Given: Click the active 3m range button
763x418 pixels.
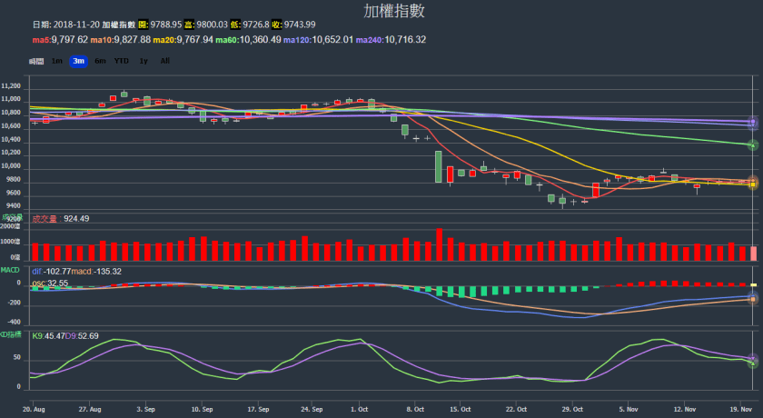Looking at the screenshot, I should click(79, 61).
